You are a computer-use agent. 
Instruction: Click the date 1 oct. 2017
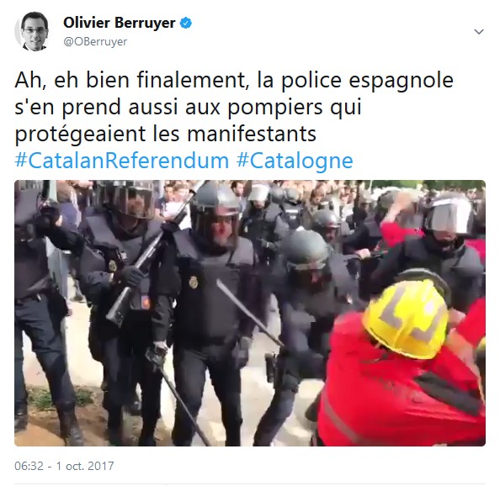coord(85,466)
